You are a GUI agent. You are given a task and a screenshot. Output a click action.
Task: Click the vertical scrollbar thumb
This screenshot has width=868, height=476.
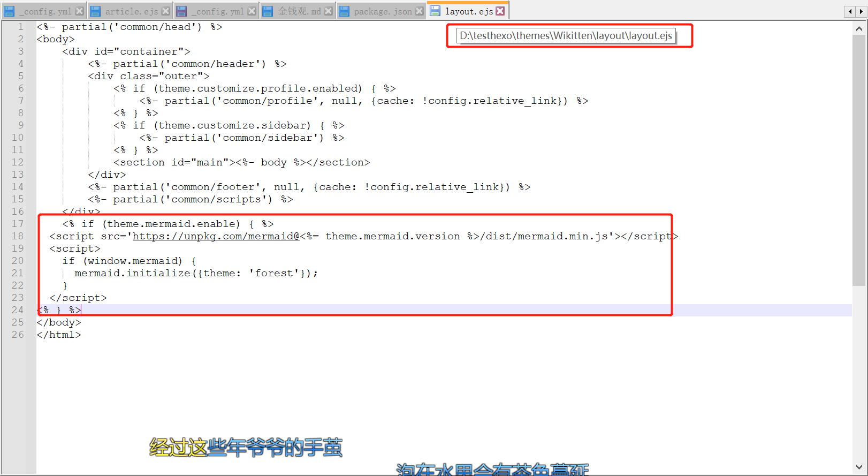click(859, 161)
